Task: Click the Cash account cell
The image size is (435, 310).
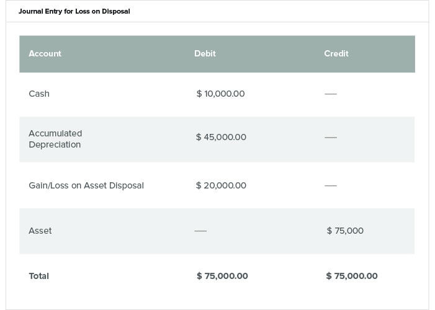Action: pyautogui.click(x=39, y=94)
